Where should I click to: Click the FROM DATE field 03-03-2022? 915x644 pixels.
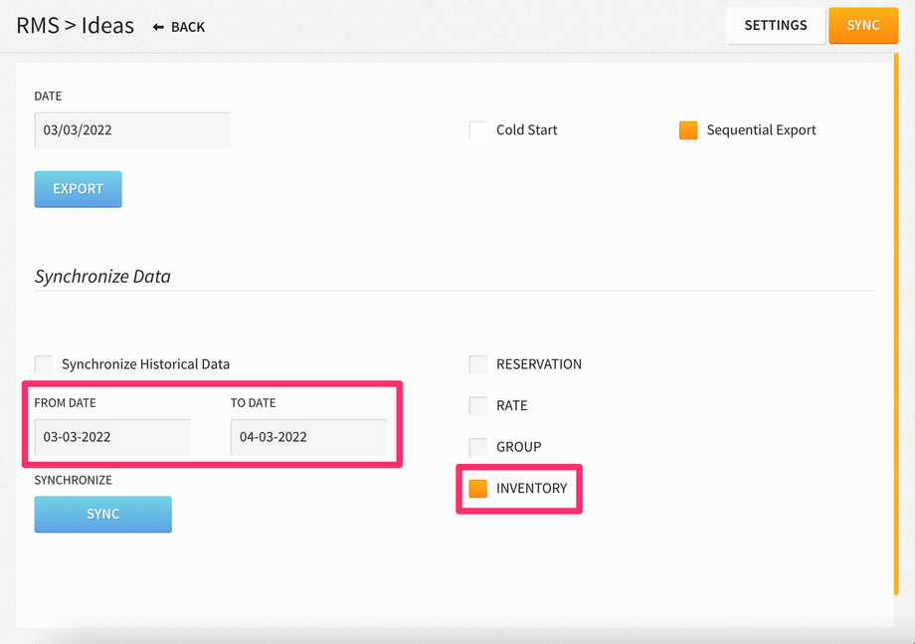(112, 437)
